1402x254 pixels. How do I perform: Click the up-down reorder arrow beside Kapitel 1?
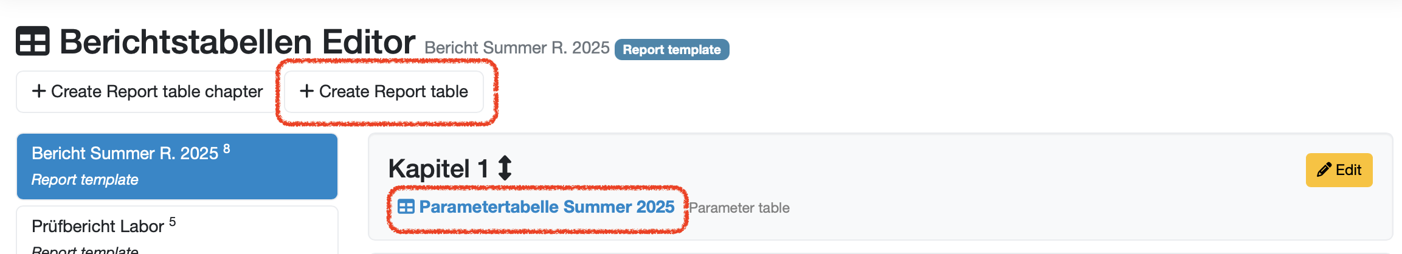pyautogui.click(x=505, y=168)
